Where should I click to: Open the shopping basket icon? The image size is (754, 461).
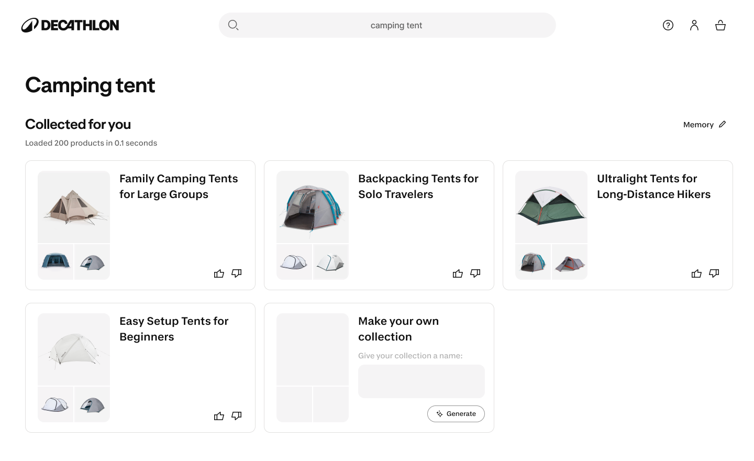click(x=720, y=25)
